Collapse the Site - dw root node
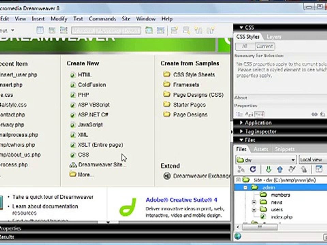 point(238,180)
